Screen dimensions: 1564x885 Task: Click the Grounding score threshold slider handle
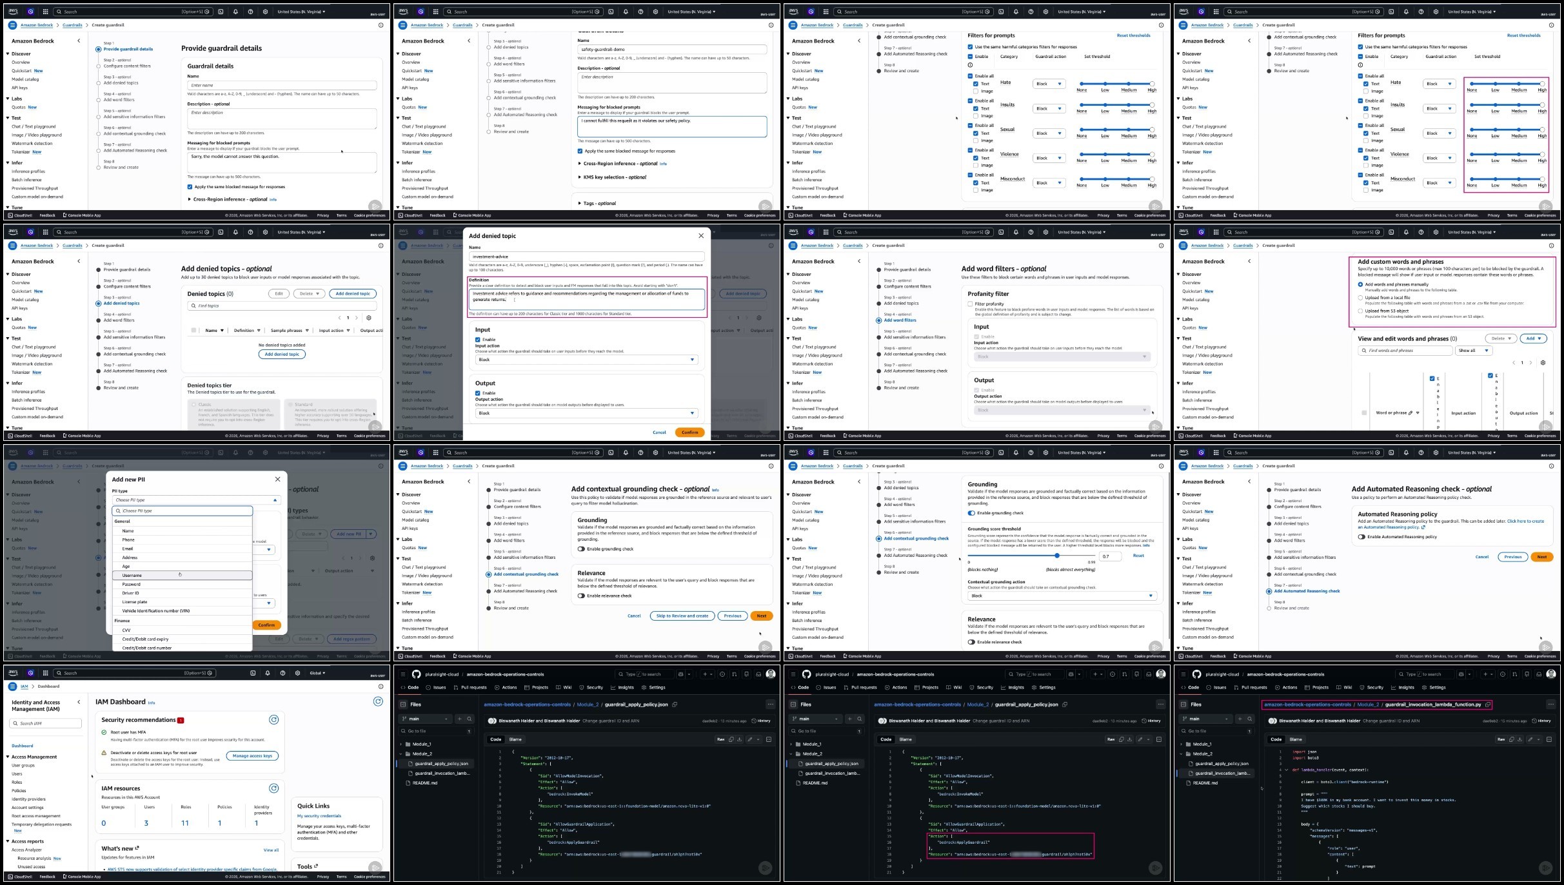[1056, 556]
